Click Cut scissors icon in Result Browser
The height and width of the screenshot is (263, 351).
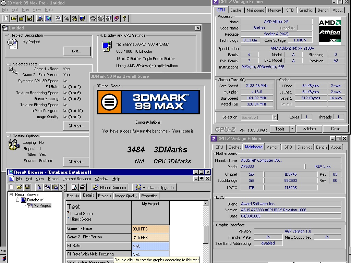(39, 187)
